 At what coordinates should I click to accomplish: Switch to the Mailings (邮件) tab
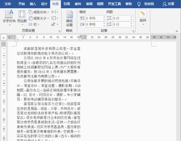pos(78,4)
